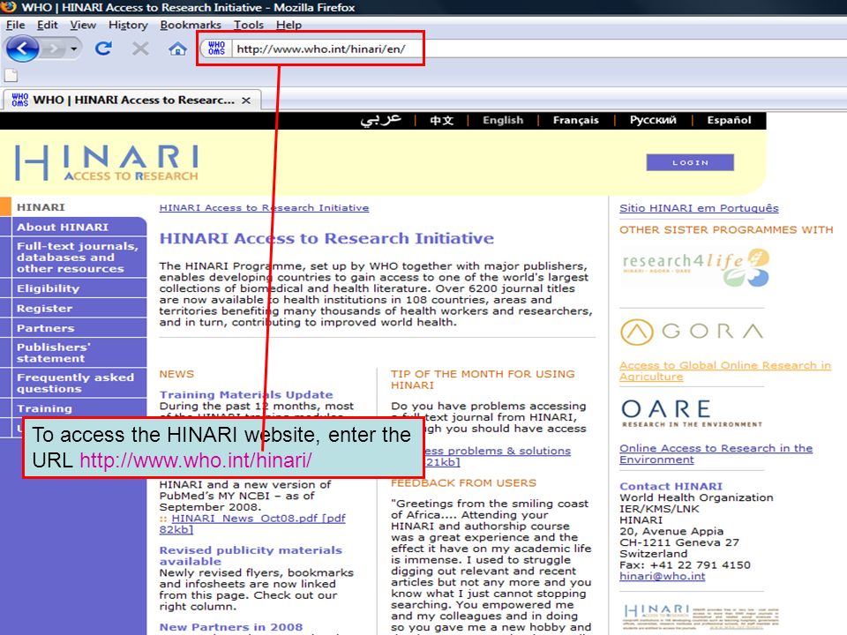The image size is (847, 635).
Task: Open the History menu
Action: tap(128, 25)
